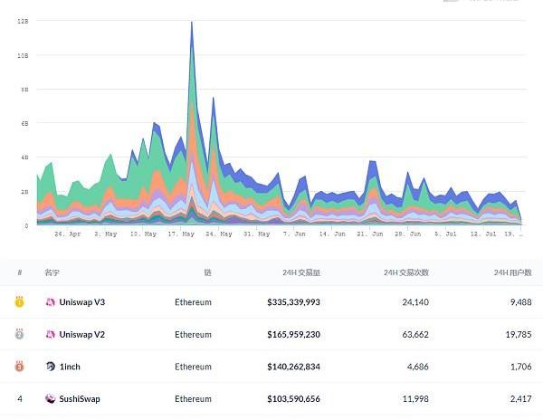Click the 链 column header
543x420 pixels.
[x=207, y=272]
